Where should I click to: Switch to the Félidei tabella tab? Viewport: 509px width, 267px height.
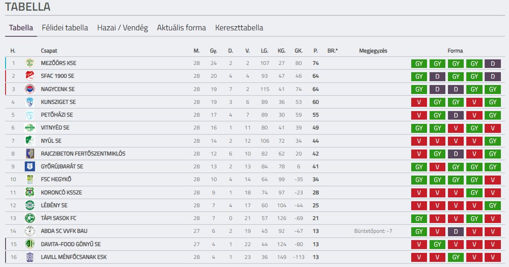(65, 28)
